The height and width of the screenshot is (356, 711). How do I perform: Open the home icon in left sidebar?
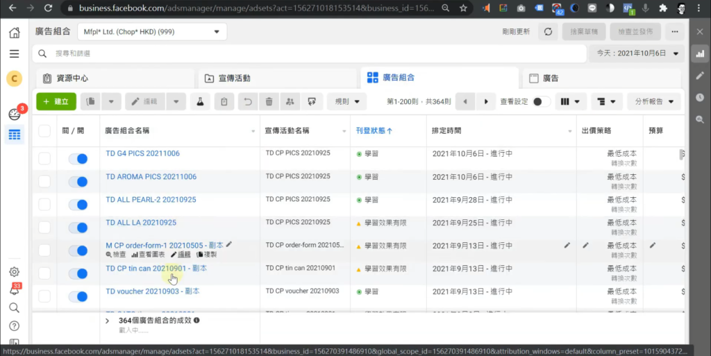(x=14, y=33)
